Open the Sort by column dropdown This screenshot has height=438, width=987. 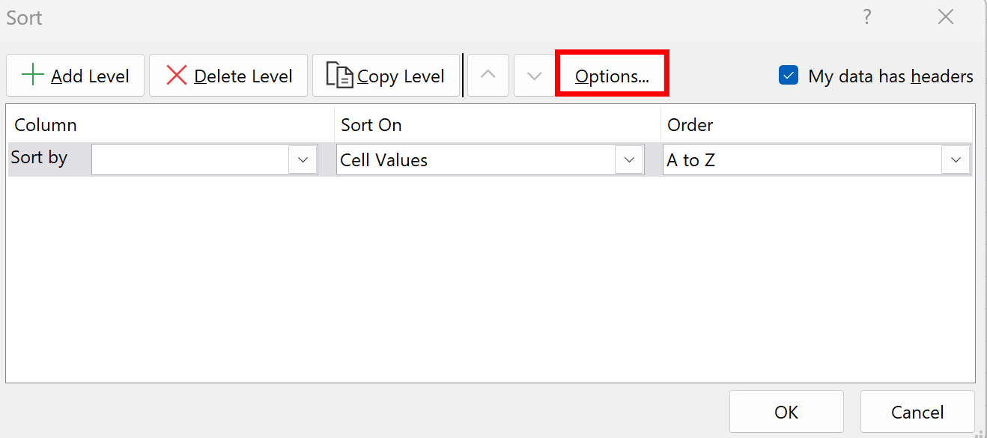pos(303,159)
